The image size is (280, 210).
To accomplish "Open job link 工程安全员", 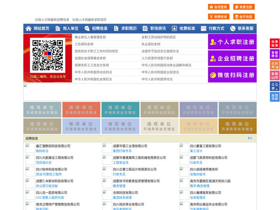I will tap(121, 163).
